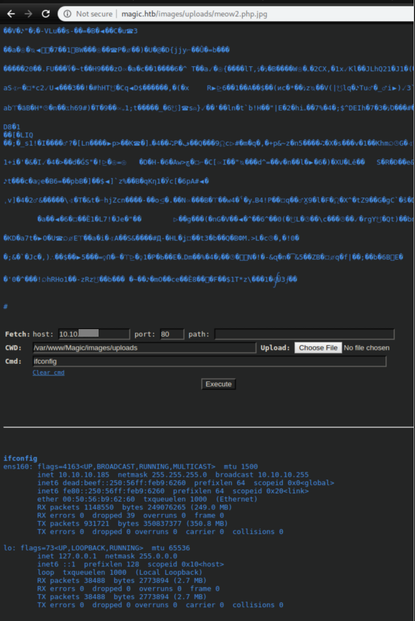Click the 'Not secure' label

coord(92,13)
